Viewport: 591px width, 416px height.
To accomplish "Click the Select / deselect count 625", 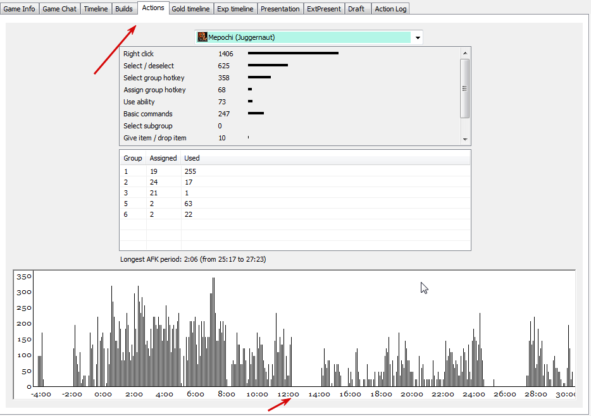I will click(223, 66).
